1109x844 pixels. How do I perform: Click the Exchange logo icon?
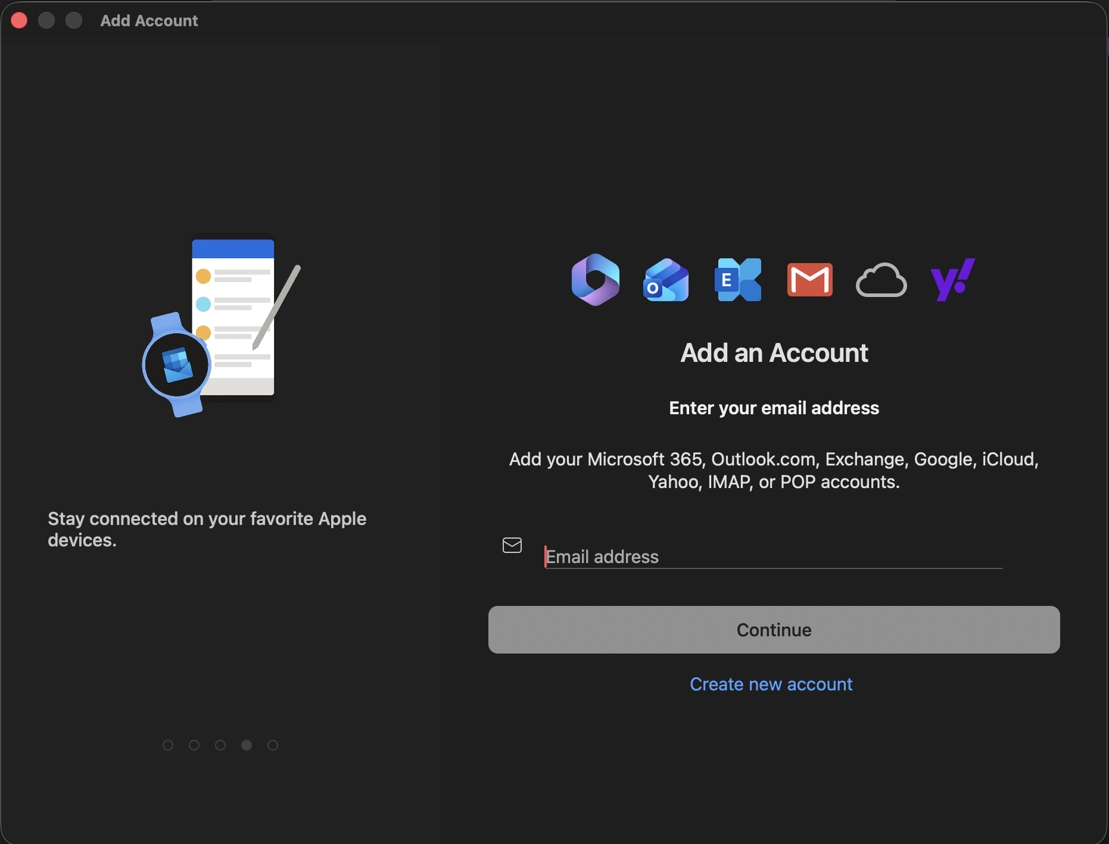pos(738,280)
